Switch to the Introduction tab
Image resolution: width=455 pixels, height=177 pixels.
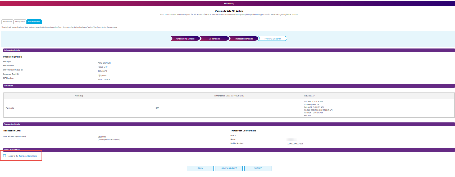(7, 22)
